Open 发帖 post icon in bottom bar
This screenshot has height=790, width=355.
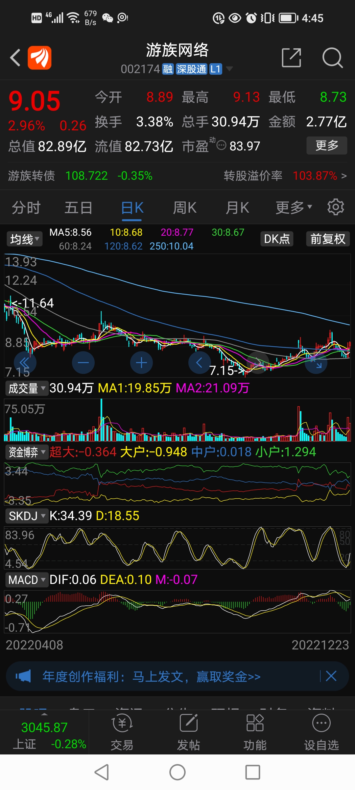point(188,732)
